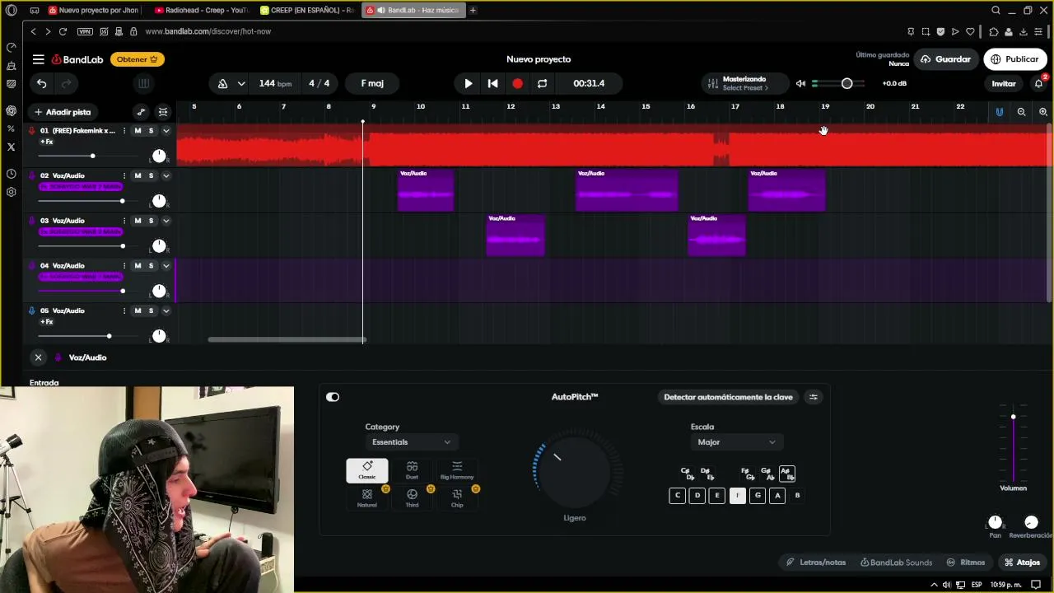Publish the project with Publicar
Screen dimensions: 1054x593
click(1014, 59)
